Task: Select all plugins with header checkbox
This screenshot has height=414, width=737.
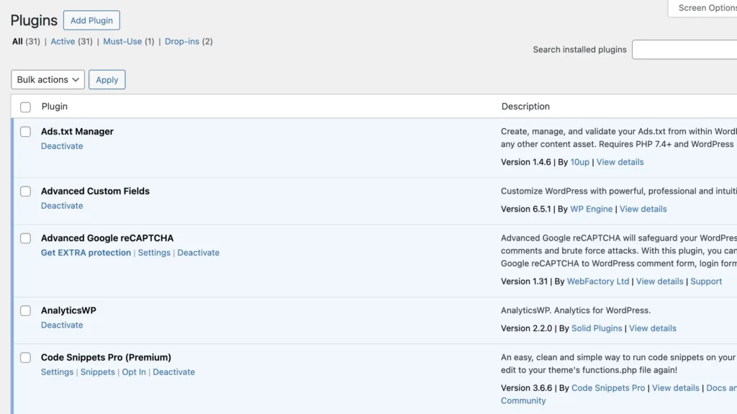Action: coord(25,107)
